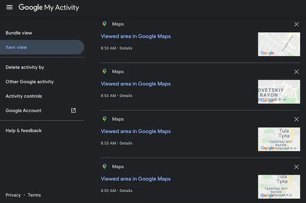This screenshot has width=306, height=203.
Task: Open the hamburger main menu
Action: point(9,7)
